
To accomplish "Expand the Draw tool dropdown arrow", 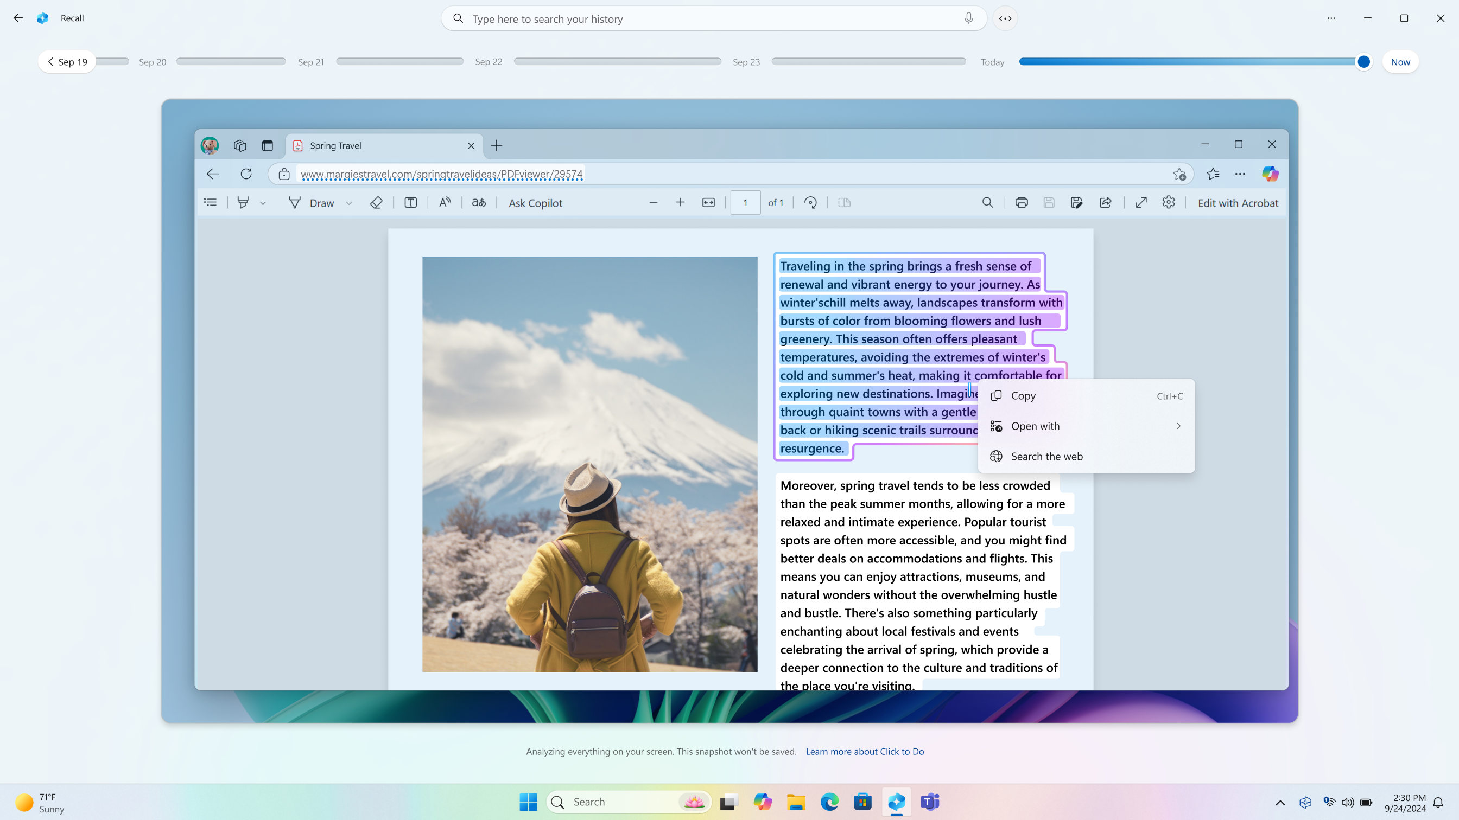I will coord(348,203).
